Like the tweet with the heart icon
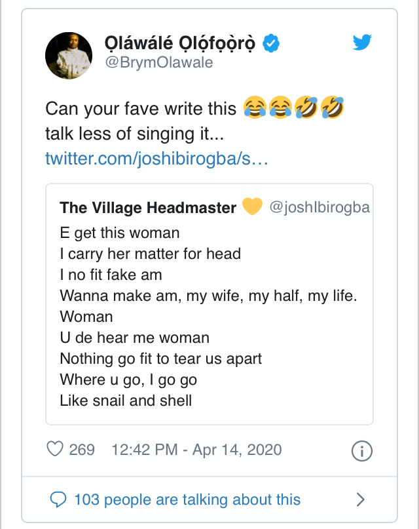 56,450
